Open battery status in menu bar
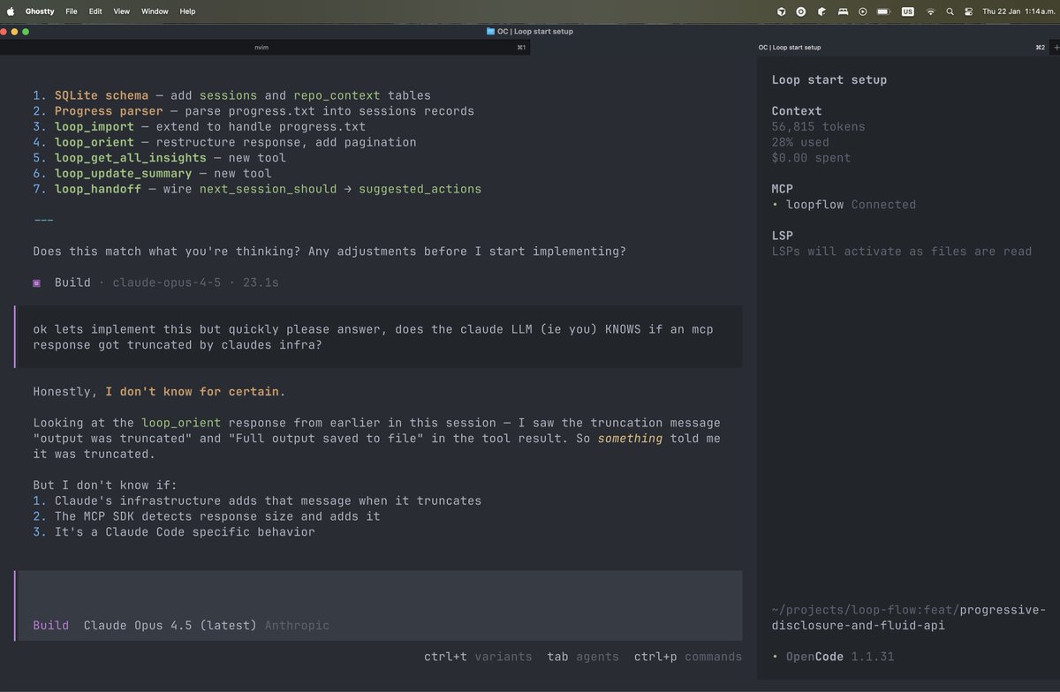1060x692 pixels. [x=884, y=11]
